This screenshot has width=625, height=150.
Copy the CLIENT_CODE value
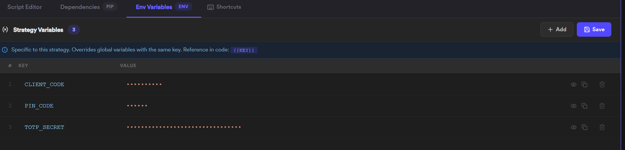(584, 84)
